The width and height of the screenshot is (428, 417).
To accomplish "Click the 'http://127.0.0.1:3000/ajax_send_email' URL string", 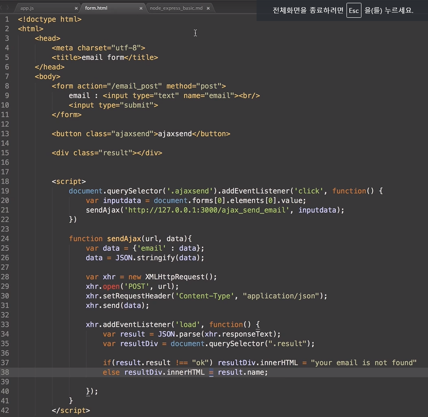I will click(x=207, y=210).
